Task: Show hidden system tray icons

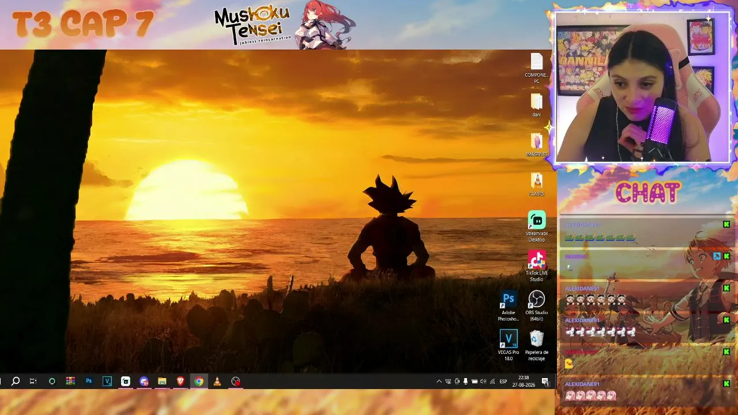Action: pos(439,382)
